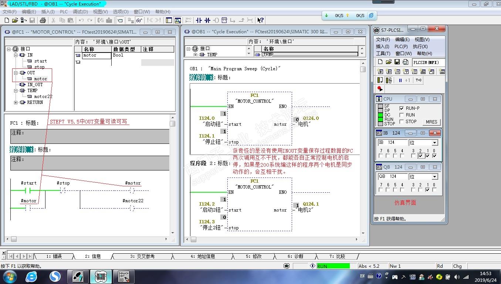The image size is (501, 284).
Task: Click the T=0 reset timers button
Action: pos(419,80)
